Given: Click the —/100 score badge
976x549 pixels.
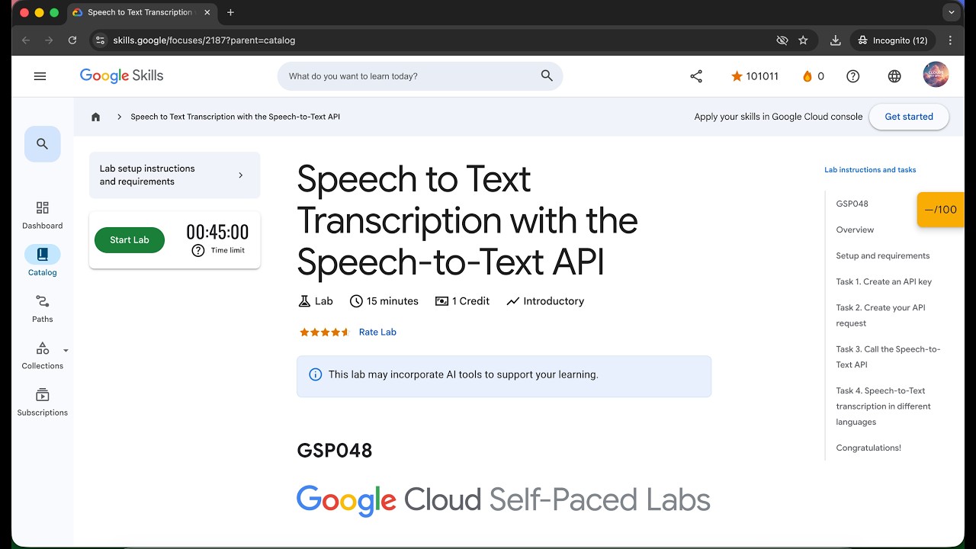Looking at the screenshot, I should [940, 210].
